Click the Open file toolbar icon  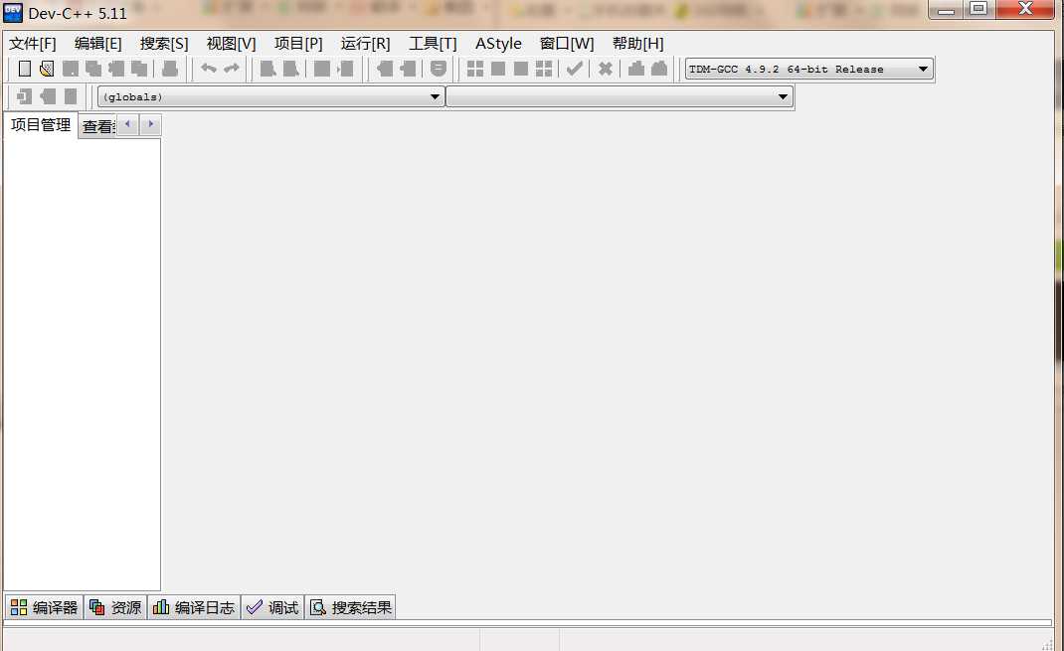[47, 69]
